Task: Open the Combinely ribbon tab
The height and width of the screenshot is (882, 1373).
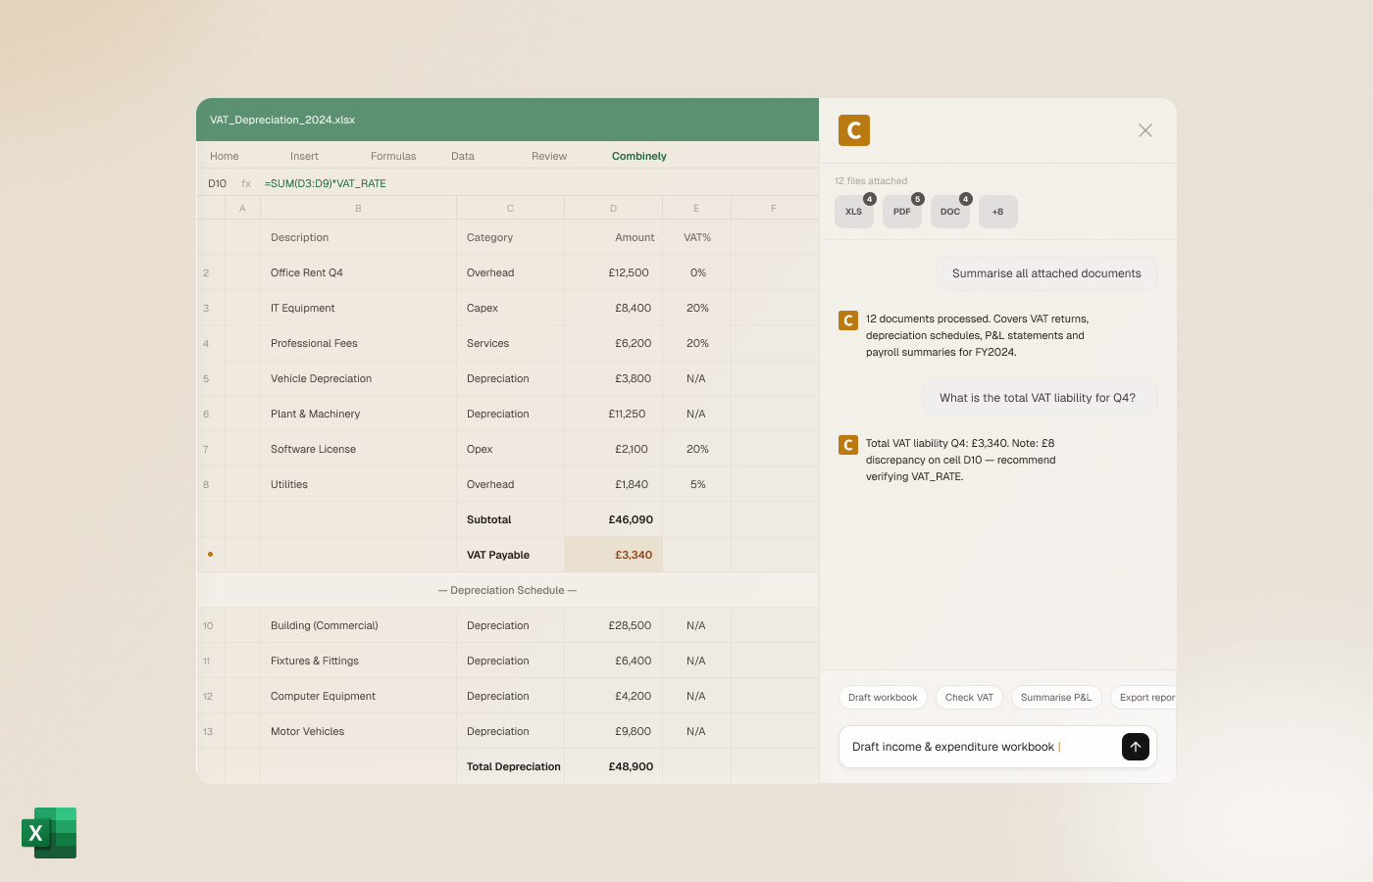Action: (x=638, y=156)
